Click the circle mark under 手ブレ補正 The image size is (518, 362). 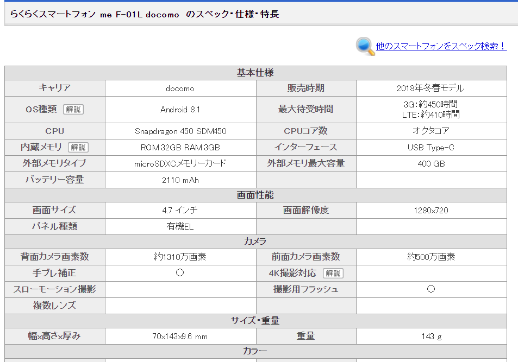click(180, 273)
